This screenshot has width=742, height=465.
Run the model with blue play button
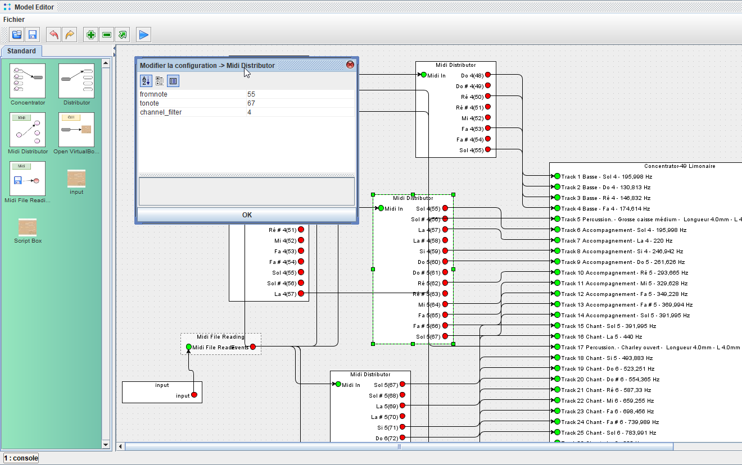click(x=144, y=35)
